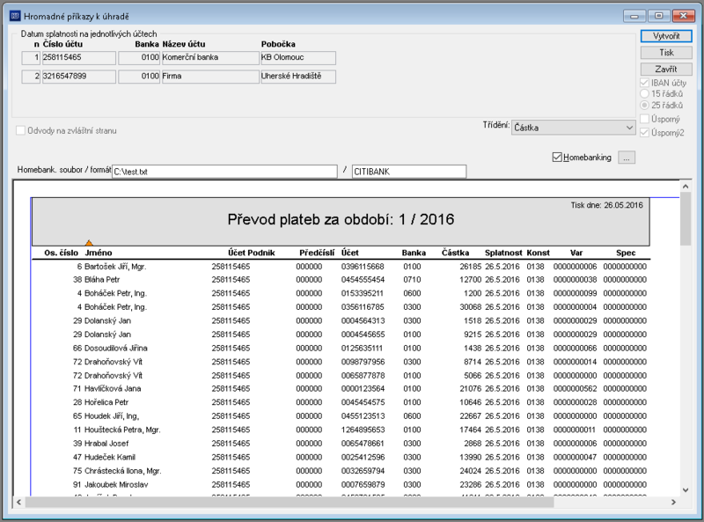704x522 pixels.
Task: Open the homebanking browse (...) button
Action: tap(627, 158)
